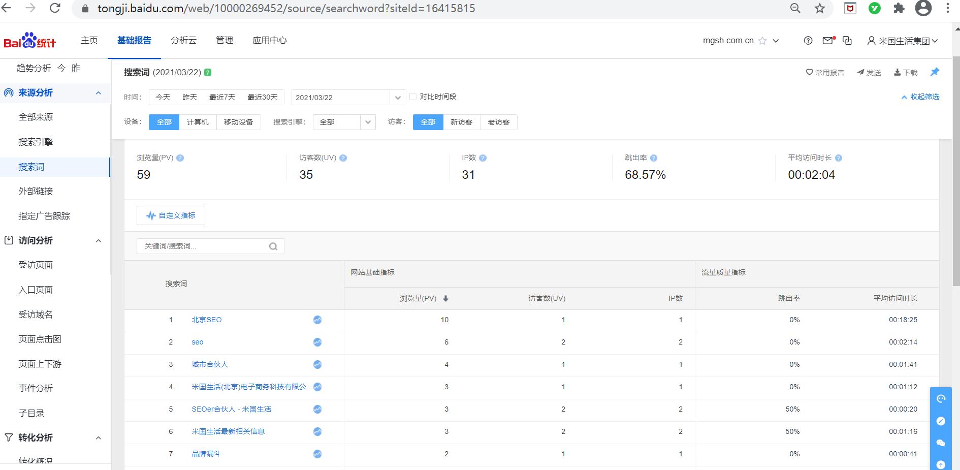Open the 米国生活最新相关信息 search term link
960x470 pixels.
point(228,431)
